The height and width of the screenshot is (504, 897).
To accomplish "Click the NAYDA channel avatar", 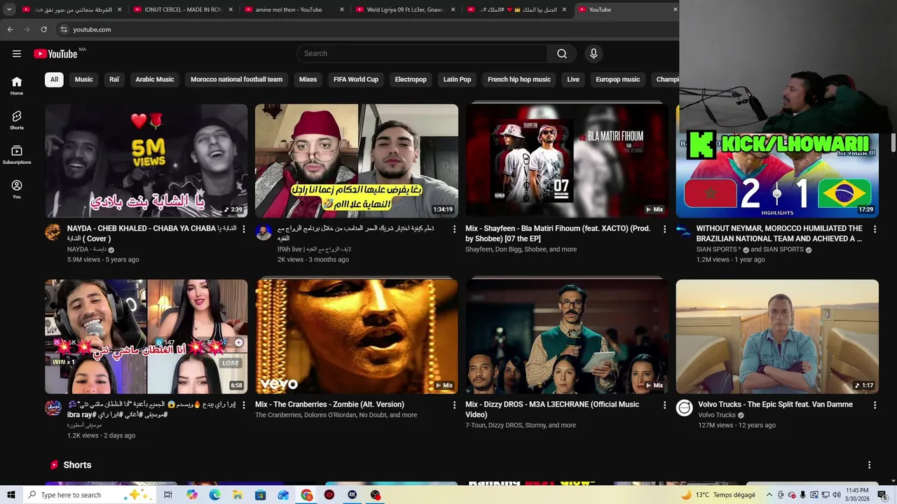I will point(53,232).
